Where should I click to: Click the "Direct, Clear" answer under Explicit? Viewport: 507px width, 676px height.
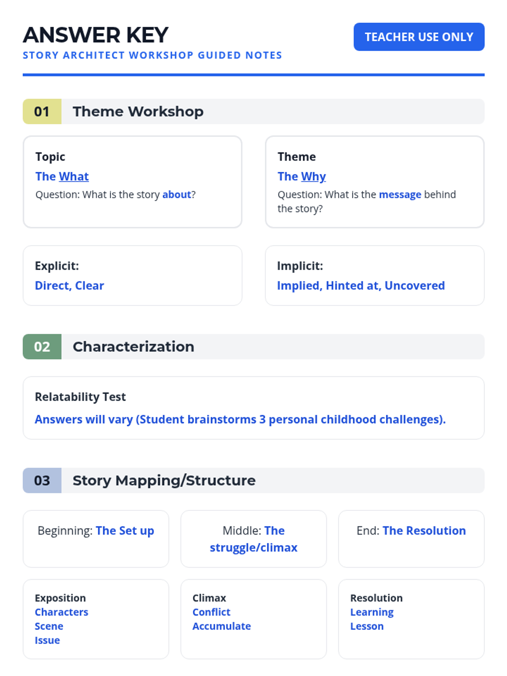pyautogui.click(x=69, y=286)
